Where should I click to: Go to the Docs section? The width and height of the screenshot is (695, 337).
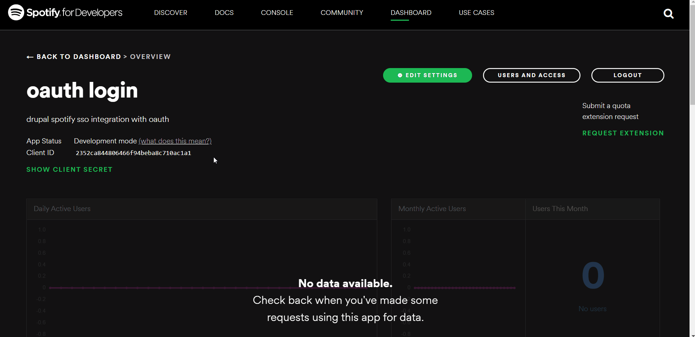coord(224,13)
